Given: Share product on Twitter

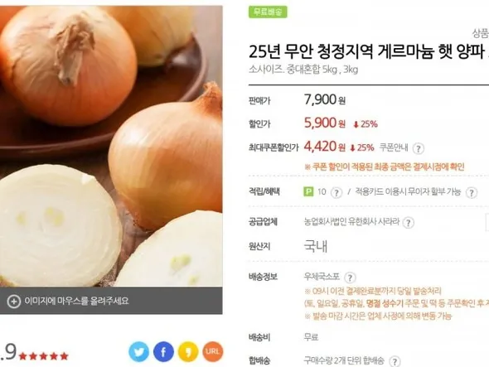Looking at the screenshot, I should tap(138, 351).
